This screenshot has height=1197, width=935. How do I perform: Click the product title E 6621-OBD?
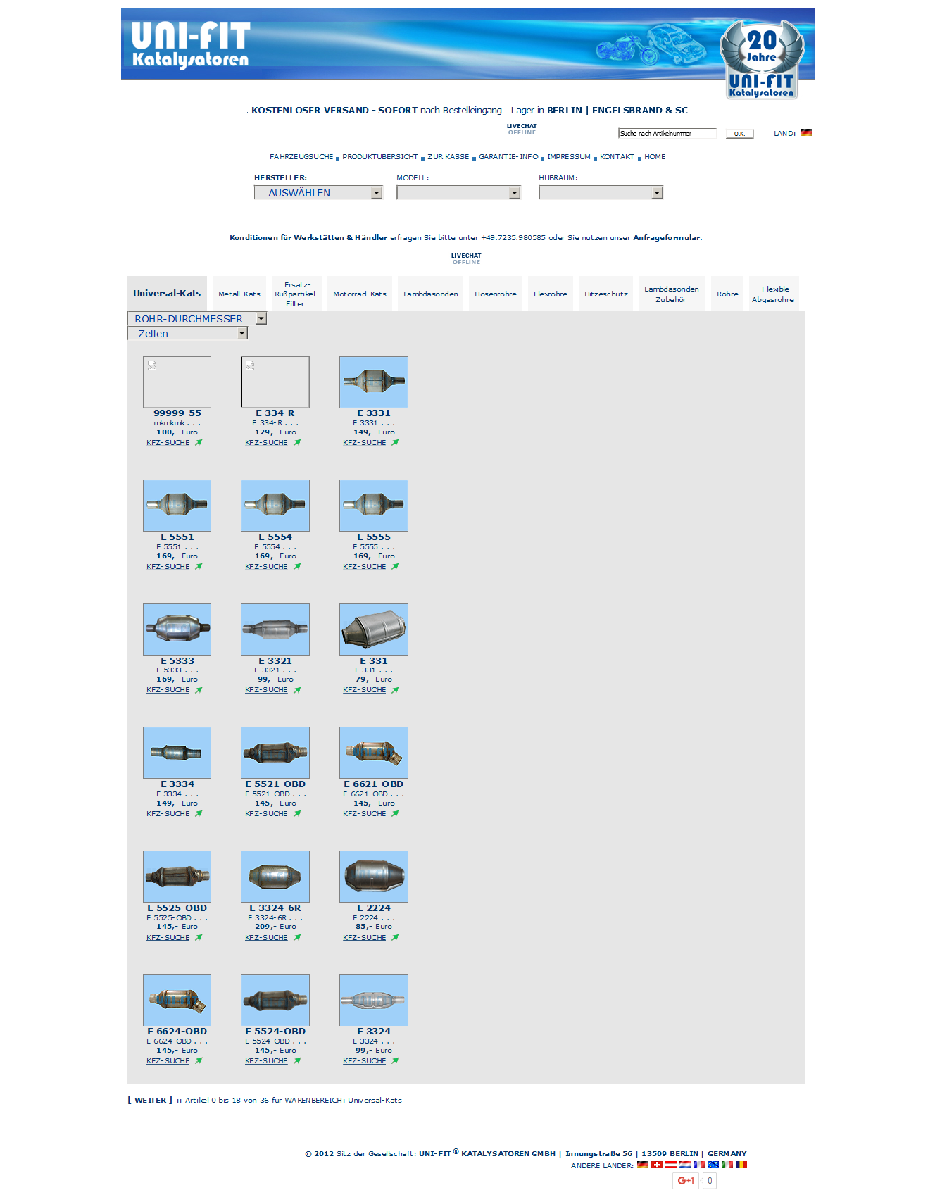coord(373,784)
